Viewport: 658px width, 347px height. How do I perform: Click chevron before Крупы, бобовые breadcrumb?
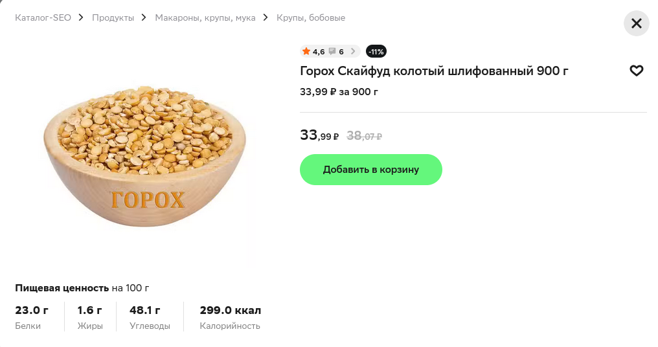point(266,17)
